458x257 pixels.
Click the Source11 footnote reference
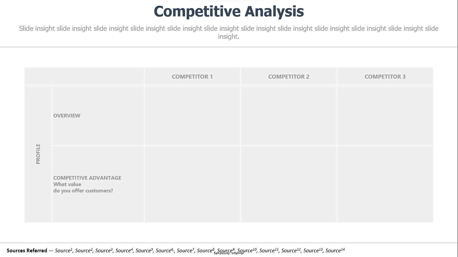269,250
